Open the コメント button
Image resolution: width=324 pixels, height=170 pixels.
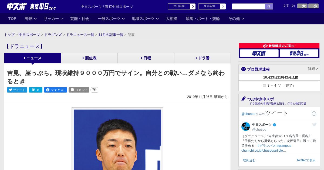click(79, 90)
